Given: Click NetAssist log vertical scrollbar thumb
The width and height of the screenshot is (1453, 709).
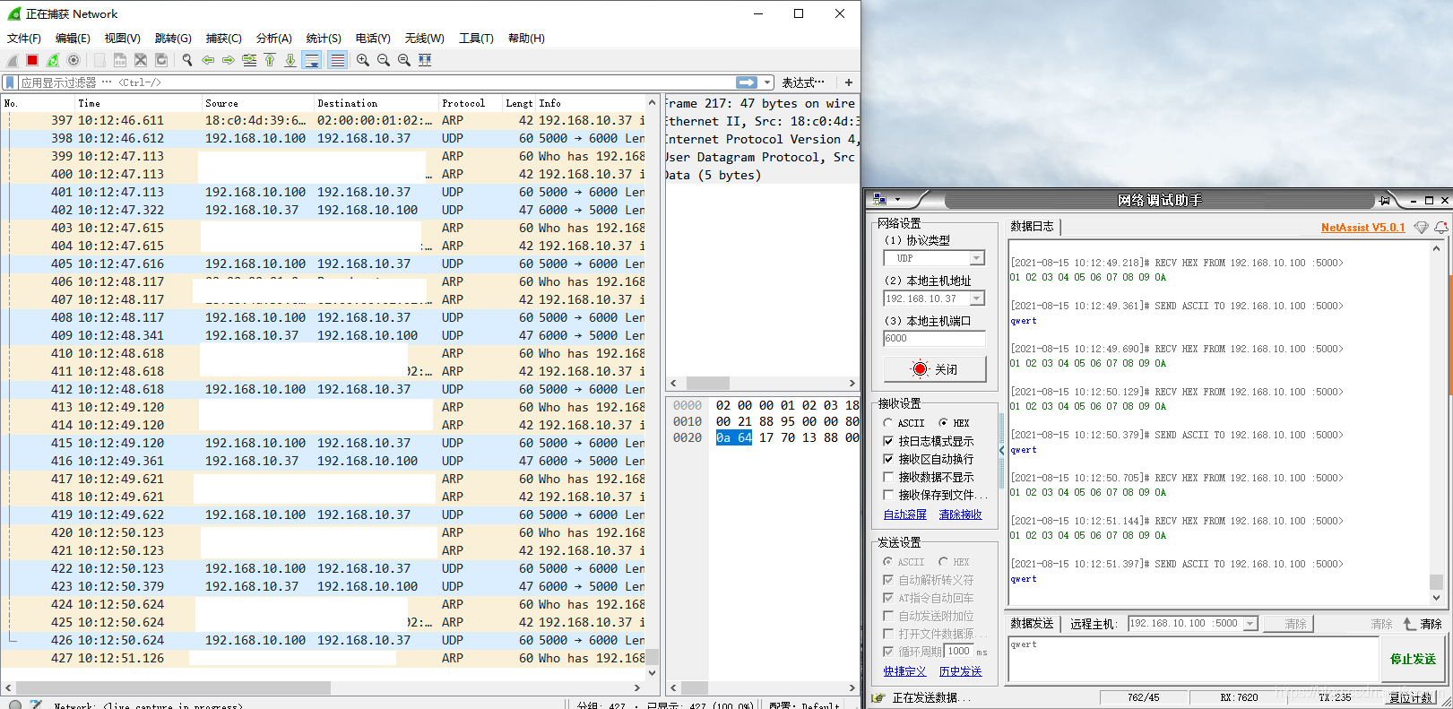Looking at the screenshot, I should (1436, 582).
